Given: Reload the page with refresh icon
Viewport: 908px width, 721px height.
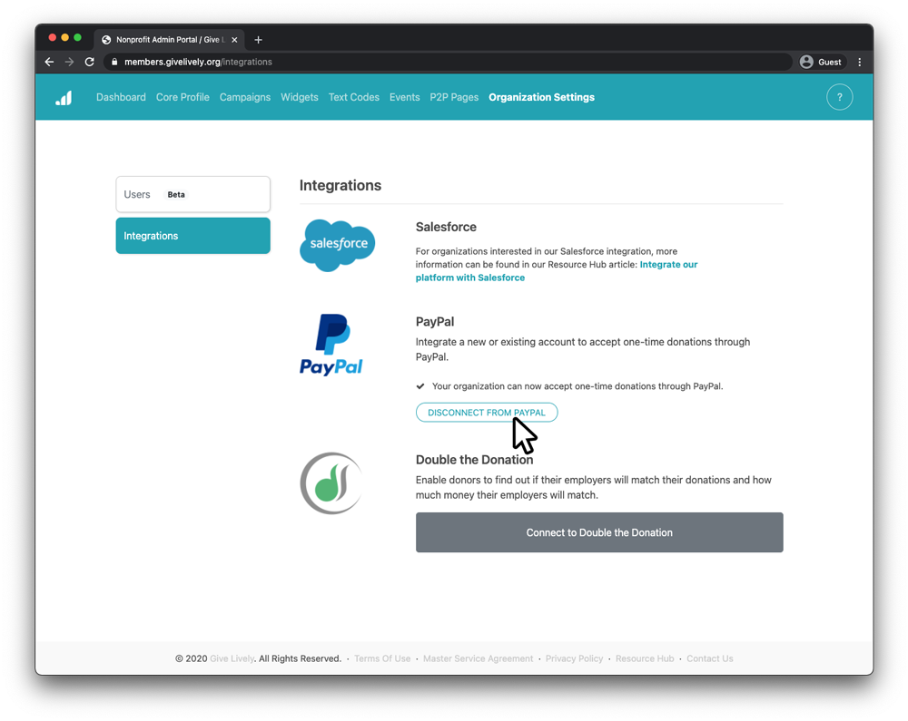Looking at the screenshot, I should pos(89,62).
